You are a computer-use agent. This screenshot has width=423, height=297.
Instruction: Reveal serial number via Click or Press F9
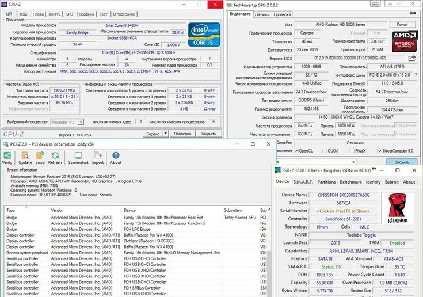(x=343, y=211)
